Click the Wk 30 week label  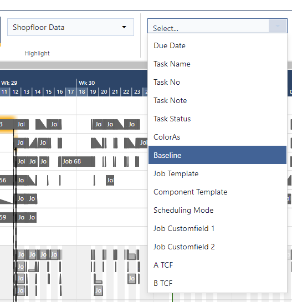coord(87,83)
